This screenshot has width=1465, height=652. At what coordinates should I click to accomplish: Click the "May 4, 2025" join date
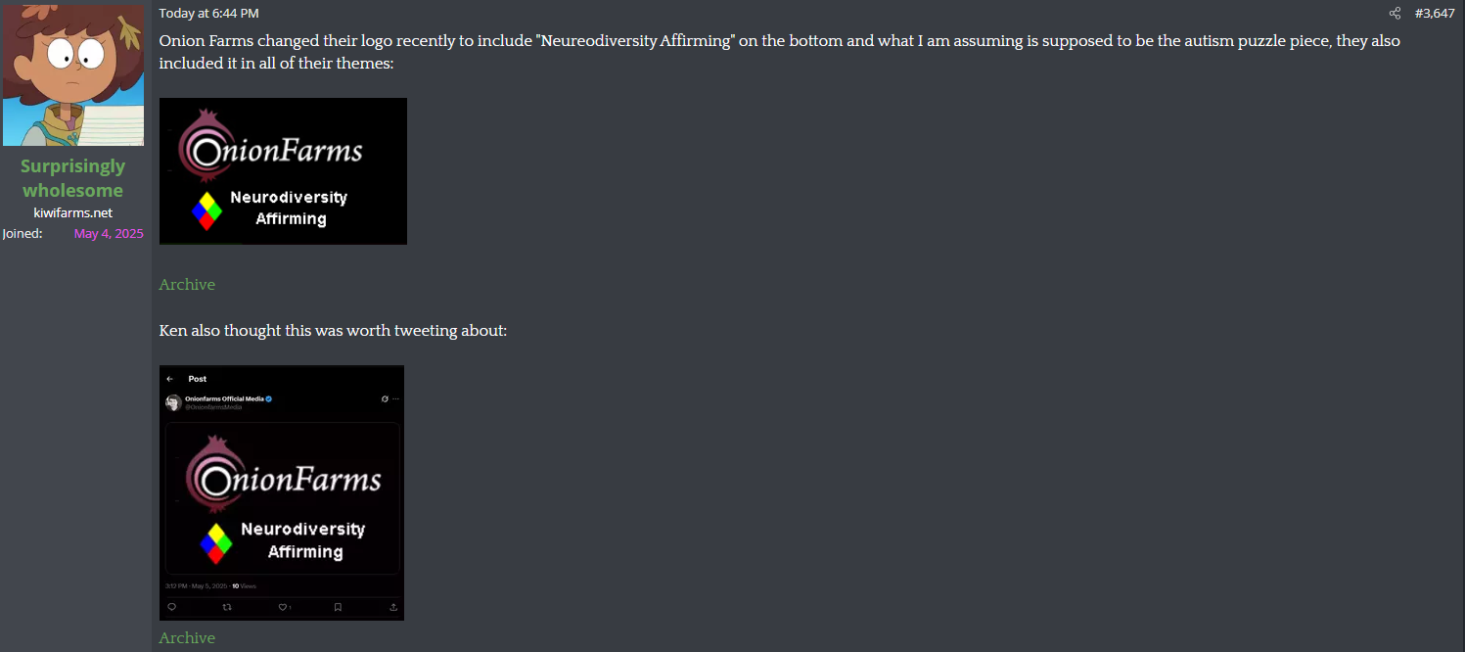coord(109,234)
